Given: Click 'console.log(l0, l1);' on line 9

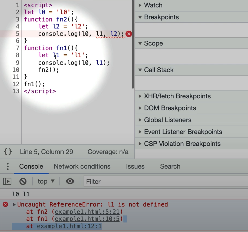Looking at the screenshot, I should coord(74,63).
